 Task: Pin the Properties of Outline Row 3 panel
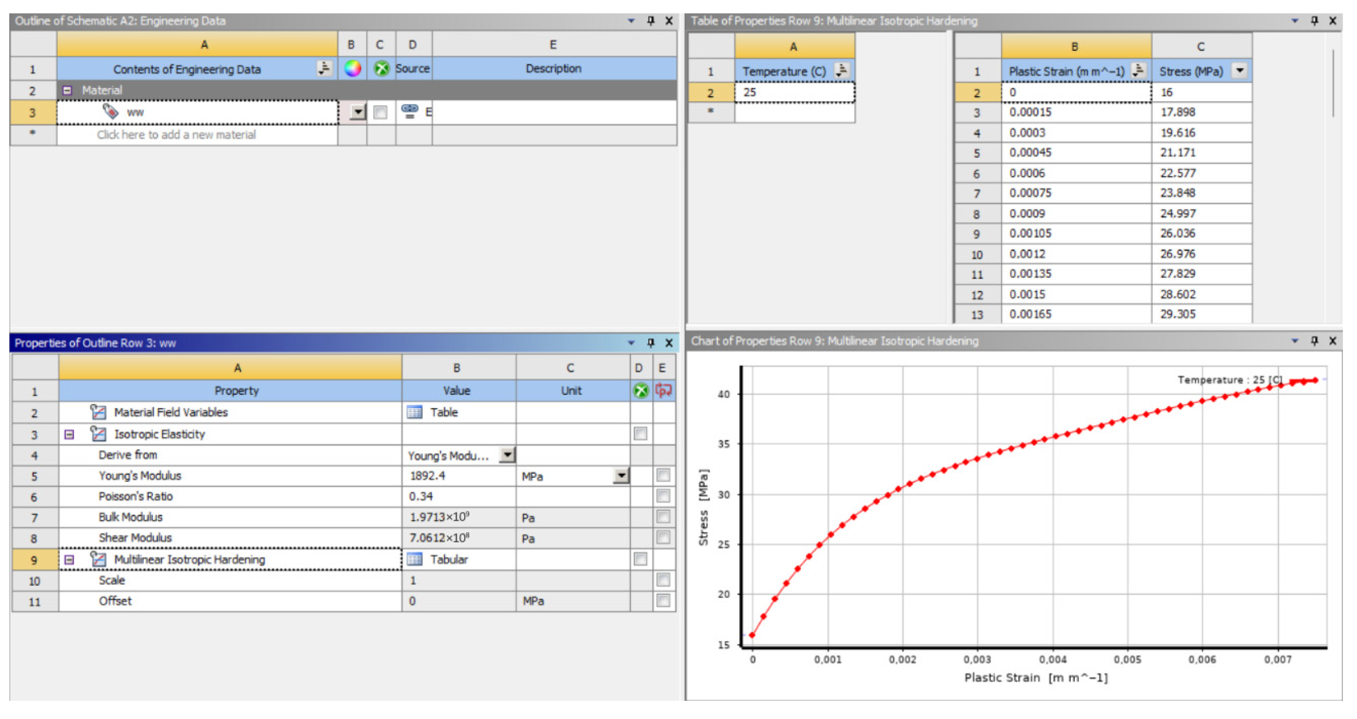[650, 343]
